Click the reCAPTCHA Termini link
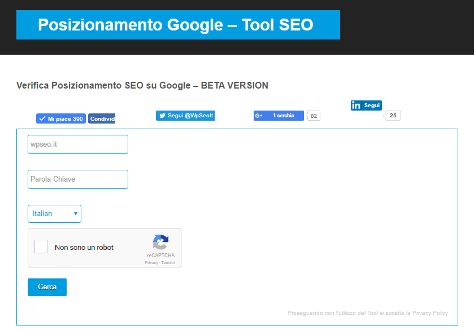474x330 pixels. tap(168, 262)
